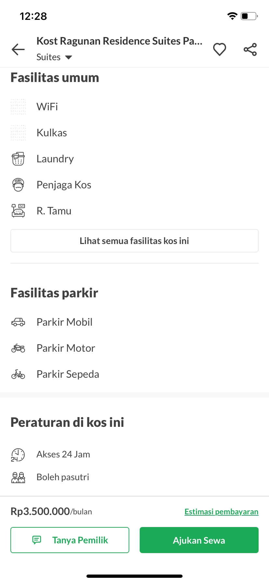
Task: Tap the Rp3.500.000 per bulan price
Action: pyautogui.click(x=51, y=511)
